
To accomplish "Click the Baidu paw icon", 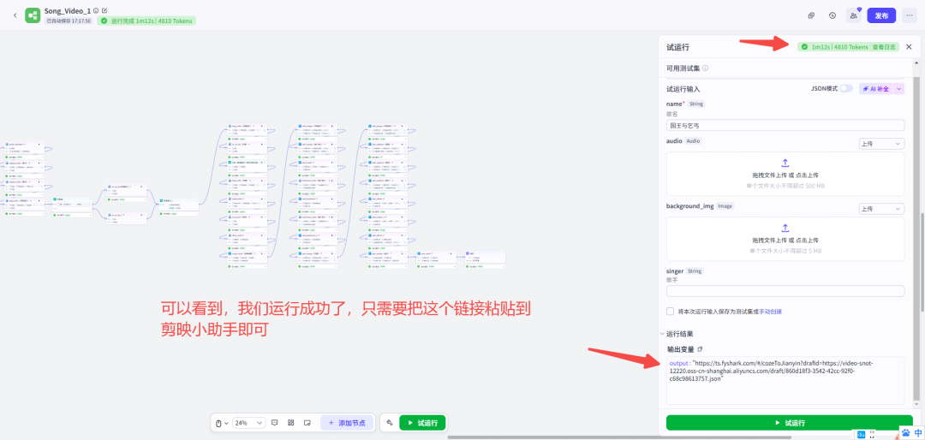I will [905, 433].
